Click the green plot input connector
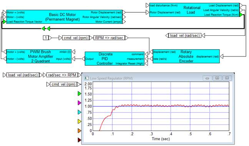Image resolution: width=249 pixels, height=146 pixels. tap(80, 93)
